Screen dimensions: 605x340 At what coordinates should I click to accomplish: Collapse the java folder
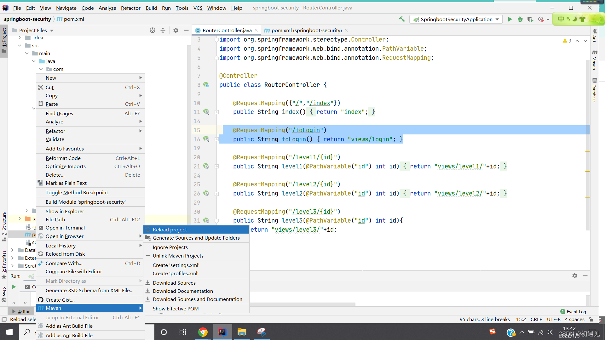34,61
